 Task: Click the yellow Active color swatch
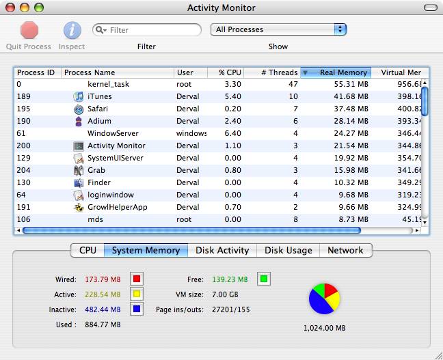(137, 294)
